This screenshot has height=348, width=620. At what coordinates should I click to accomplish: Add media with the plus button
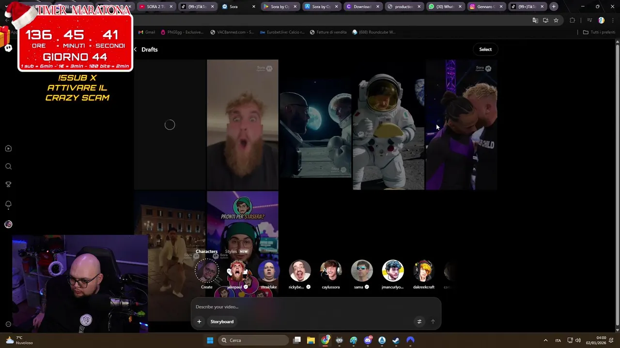pyautogui.click(x=199, y=321)
